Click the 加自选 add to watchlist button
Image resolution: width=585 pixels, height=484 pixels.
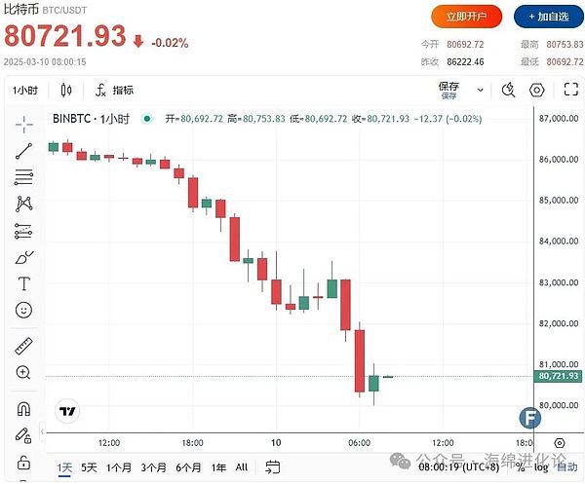coord(544,17)
